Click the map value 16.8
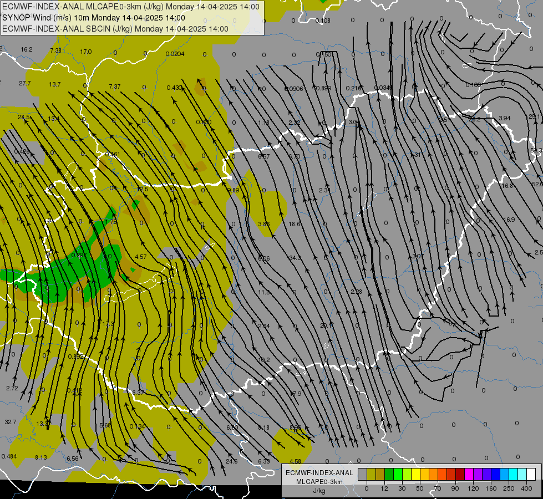The height and width of the screenshot is (499, 543). [507, 186]
